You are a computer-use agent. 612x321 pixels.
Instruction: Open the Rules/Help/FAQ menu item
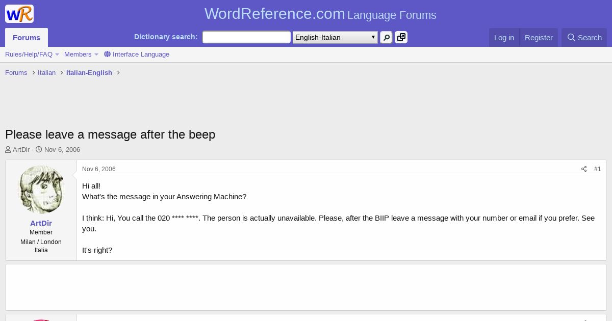coord(29,54)
